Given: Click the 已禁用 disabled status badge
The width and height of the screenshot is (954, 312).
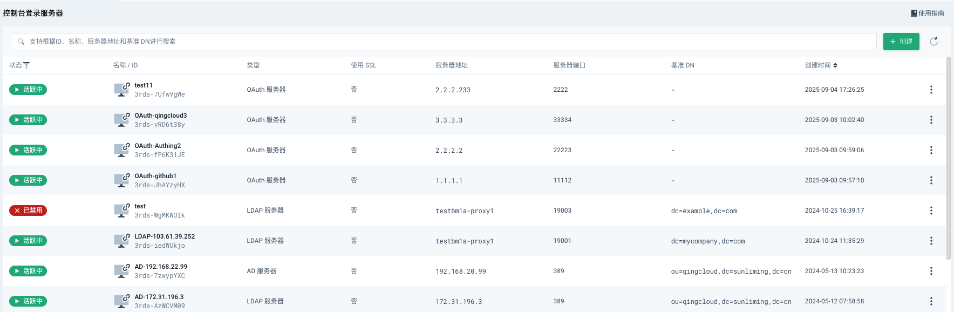Looking at the screenshot, I should click(28, 211).
